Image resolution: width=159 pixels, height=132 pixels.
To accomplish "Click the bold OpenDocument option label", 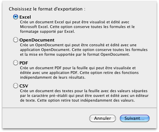I will click(x=37, y=40).
